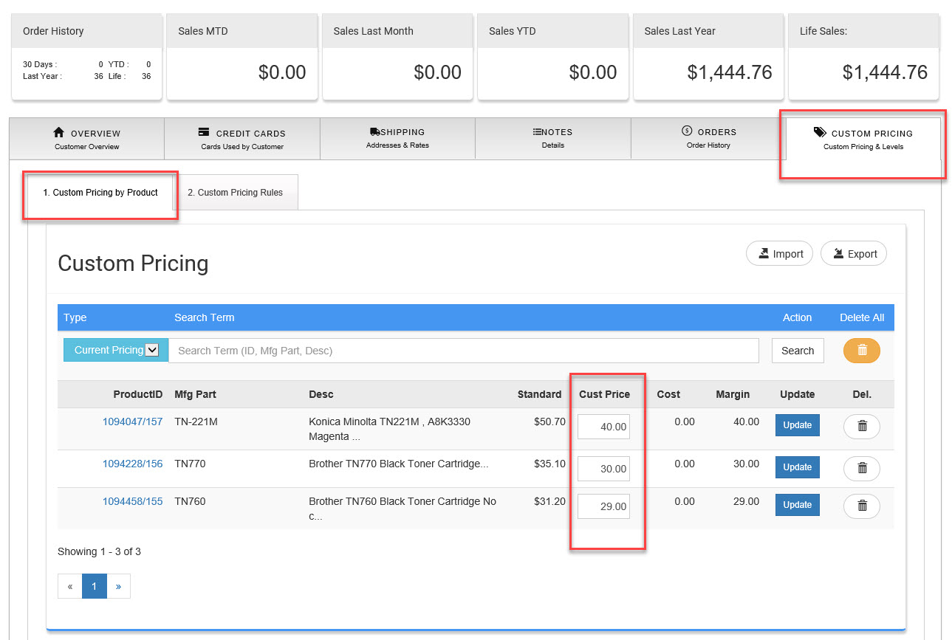Open product link 1094047/157

pyautogui.click(x=132, y=421)
